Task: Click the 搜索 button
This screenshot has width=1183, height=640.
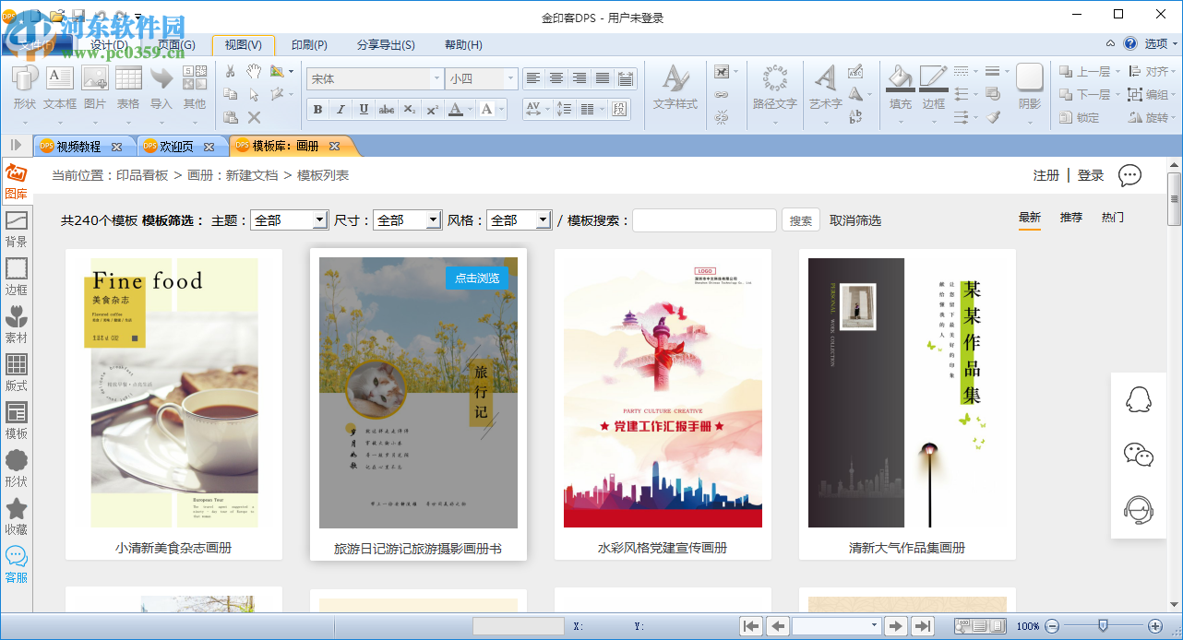Action: 801,220
